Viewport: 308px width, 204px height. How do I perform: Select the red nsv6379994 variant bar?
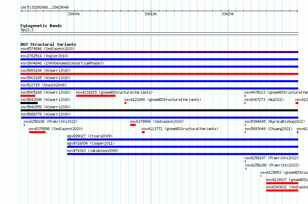pos(133,125)
